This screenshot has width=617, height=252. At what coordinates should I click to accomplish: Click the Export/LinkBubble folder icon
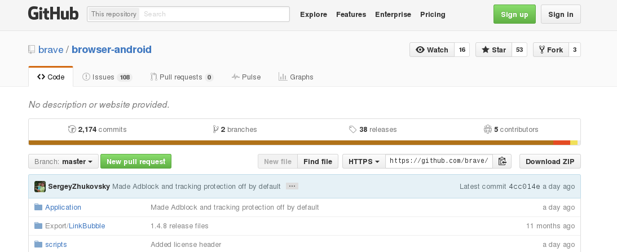pos(38,226)
